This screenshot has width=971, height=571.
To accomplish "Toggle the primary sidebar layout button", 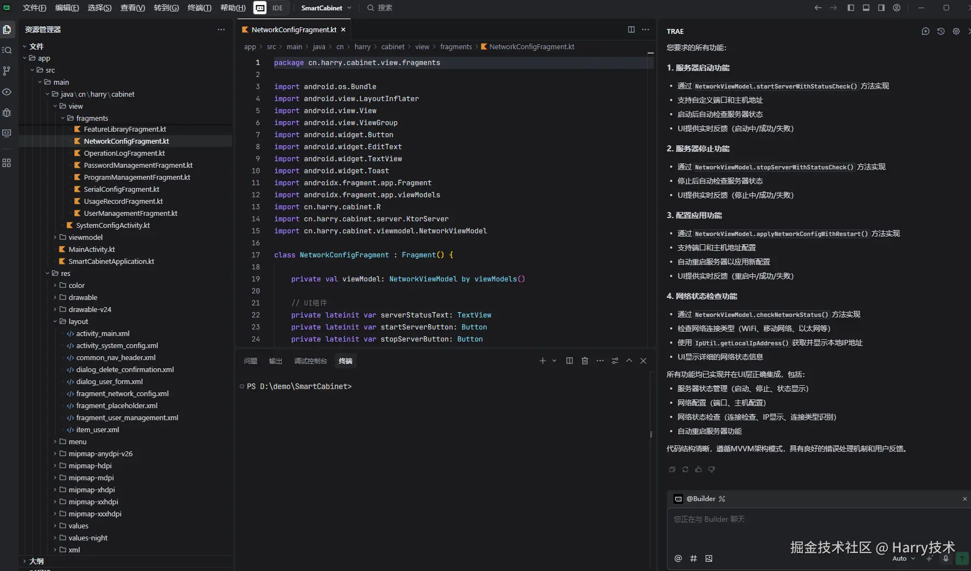I will [x=850, y=8].
